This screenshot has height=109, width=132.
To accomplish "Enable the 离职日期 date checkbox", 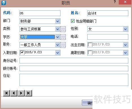I will (x=90, y=52).
